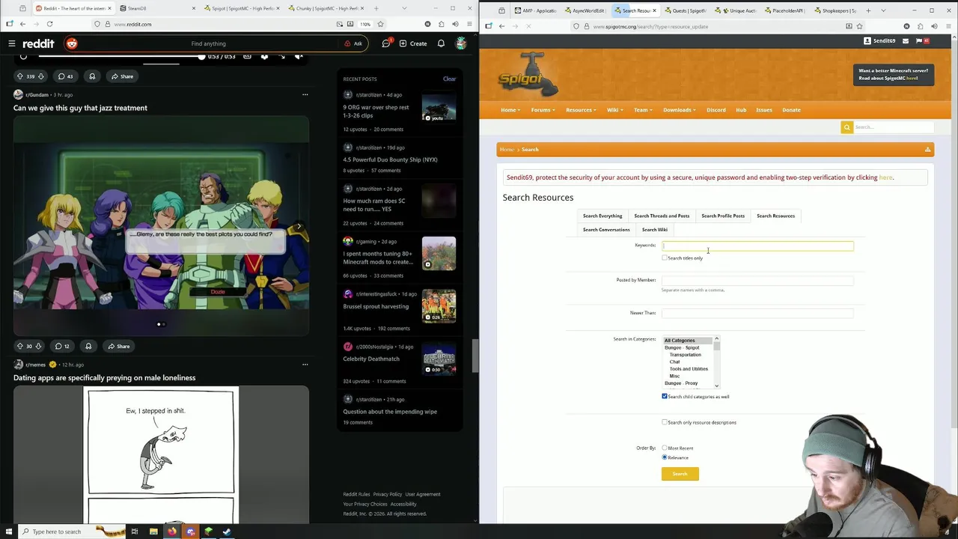Open the Sendit69 account menu
Screen dimensions: 958x539
click(x=879, y=41)
